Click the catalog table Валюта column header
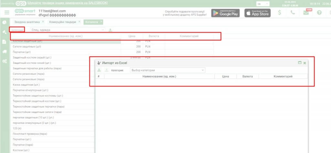The width and height of the screenshot is (331, 153). [x=154, y=36]
